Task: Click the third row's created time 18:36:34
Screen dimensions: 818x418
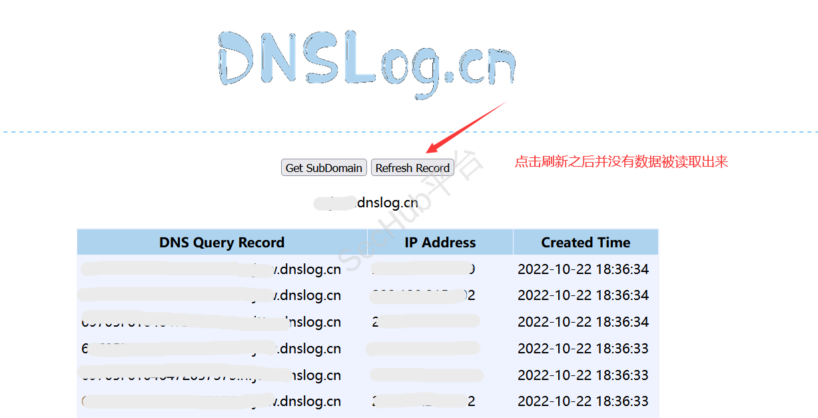Action: click(583, 322)
